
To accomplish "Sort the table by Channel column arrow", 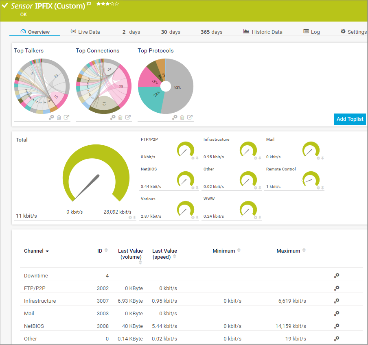I will [47, 251].
